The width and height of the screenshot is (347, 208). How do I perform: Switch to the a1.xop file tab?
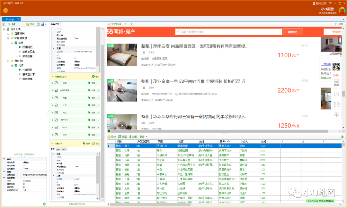pyautogui.click(x=11, y=19)
